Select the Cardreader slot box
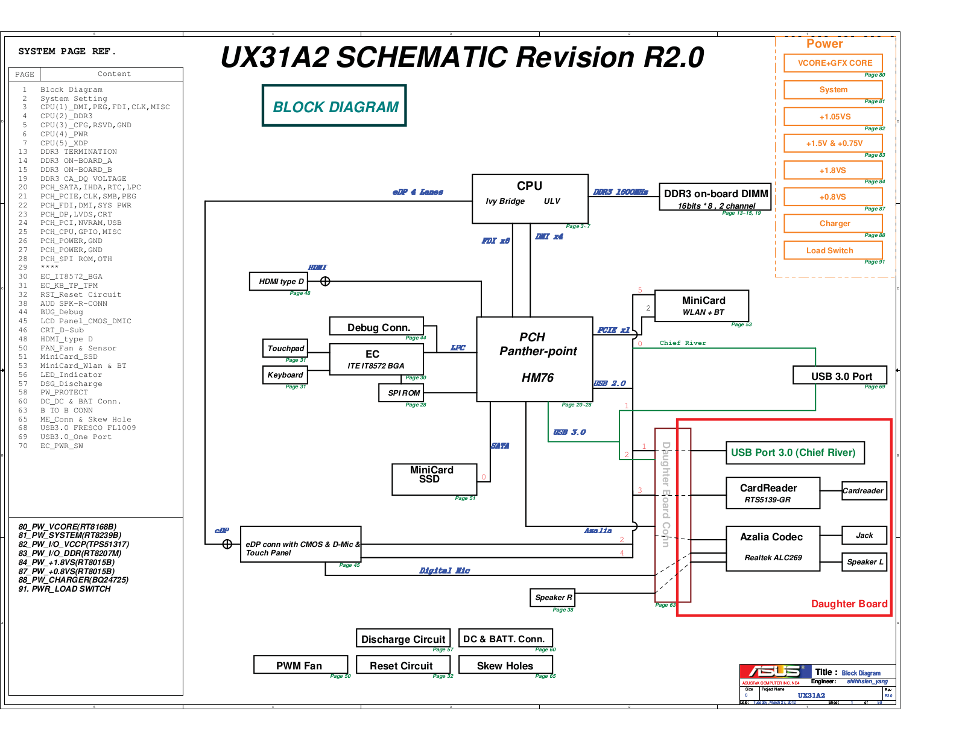 [864, 490]
